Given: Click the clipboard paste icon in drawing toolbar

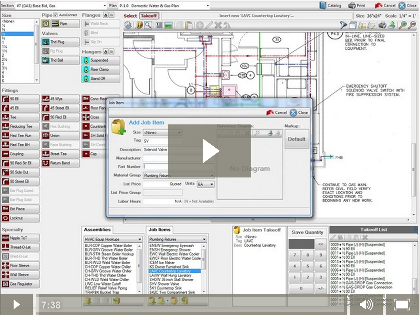Looking at the screenshot, I should [x=188, y=25].
